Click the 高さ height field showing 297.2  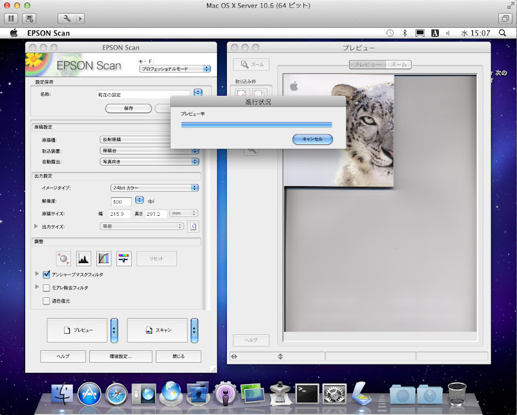tap(156, 214)
